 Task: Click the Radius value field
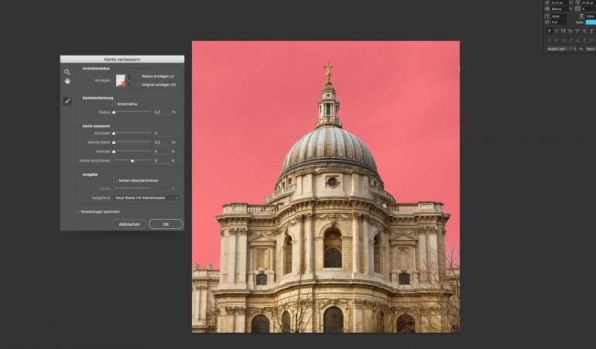point(161,112)
